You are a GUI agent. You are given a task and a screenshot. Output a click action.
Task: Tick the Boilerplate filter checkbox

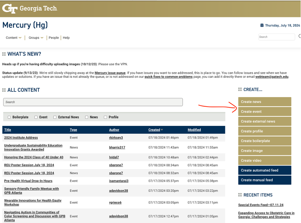click(x=9, y=117)
